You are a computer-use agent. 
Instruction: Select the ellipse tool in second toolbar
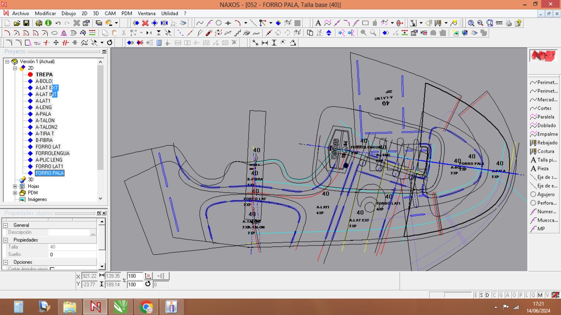click(x=55, y=33)
